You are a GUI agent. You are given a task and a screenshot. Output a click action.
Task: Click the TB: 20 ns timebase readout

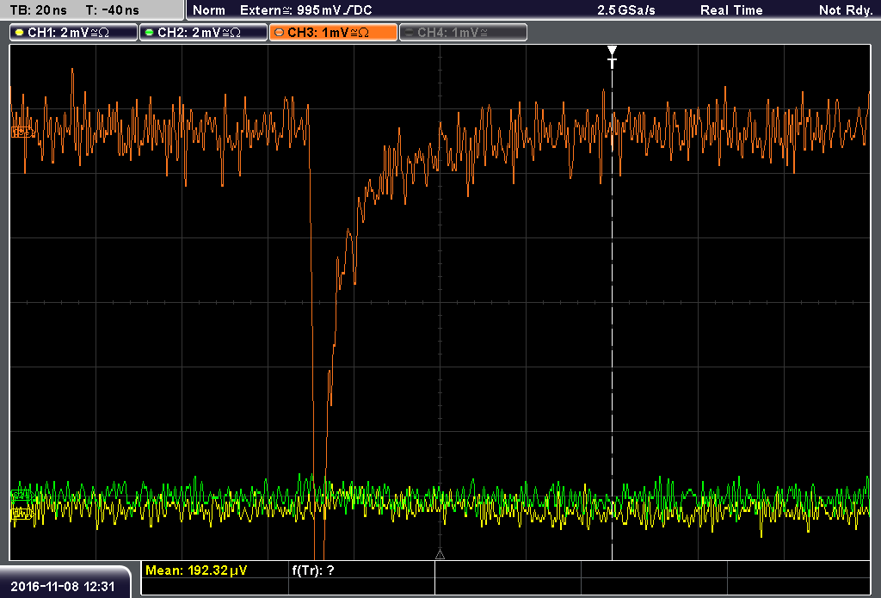click(x=38, y=10)
